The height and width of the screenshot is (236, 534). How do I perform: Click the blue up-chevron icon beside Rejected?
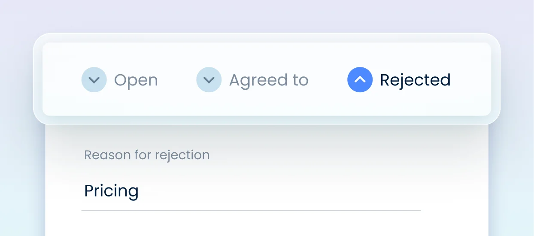(360, 80)
